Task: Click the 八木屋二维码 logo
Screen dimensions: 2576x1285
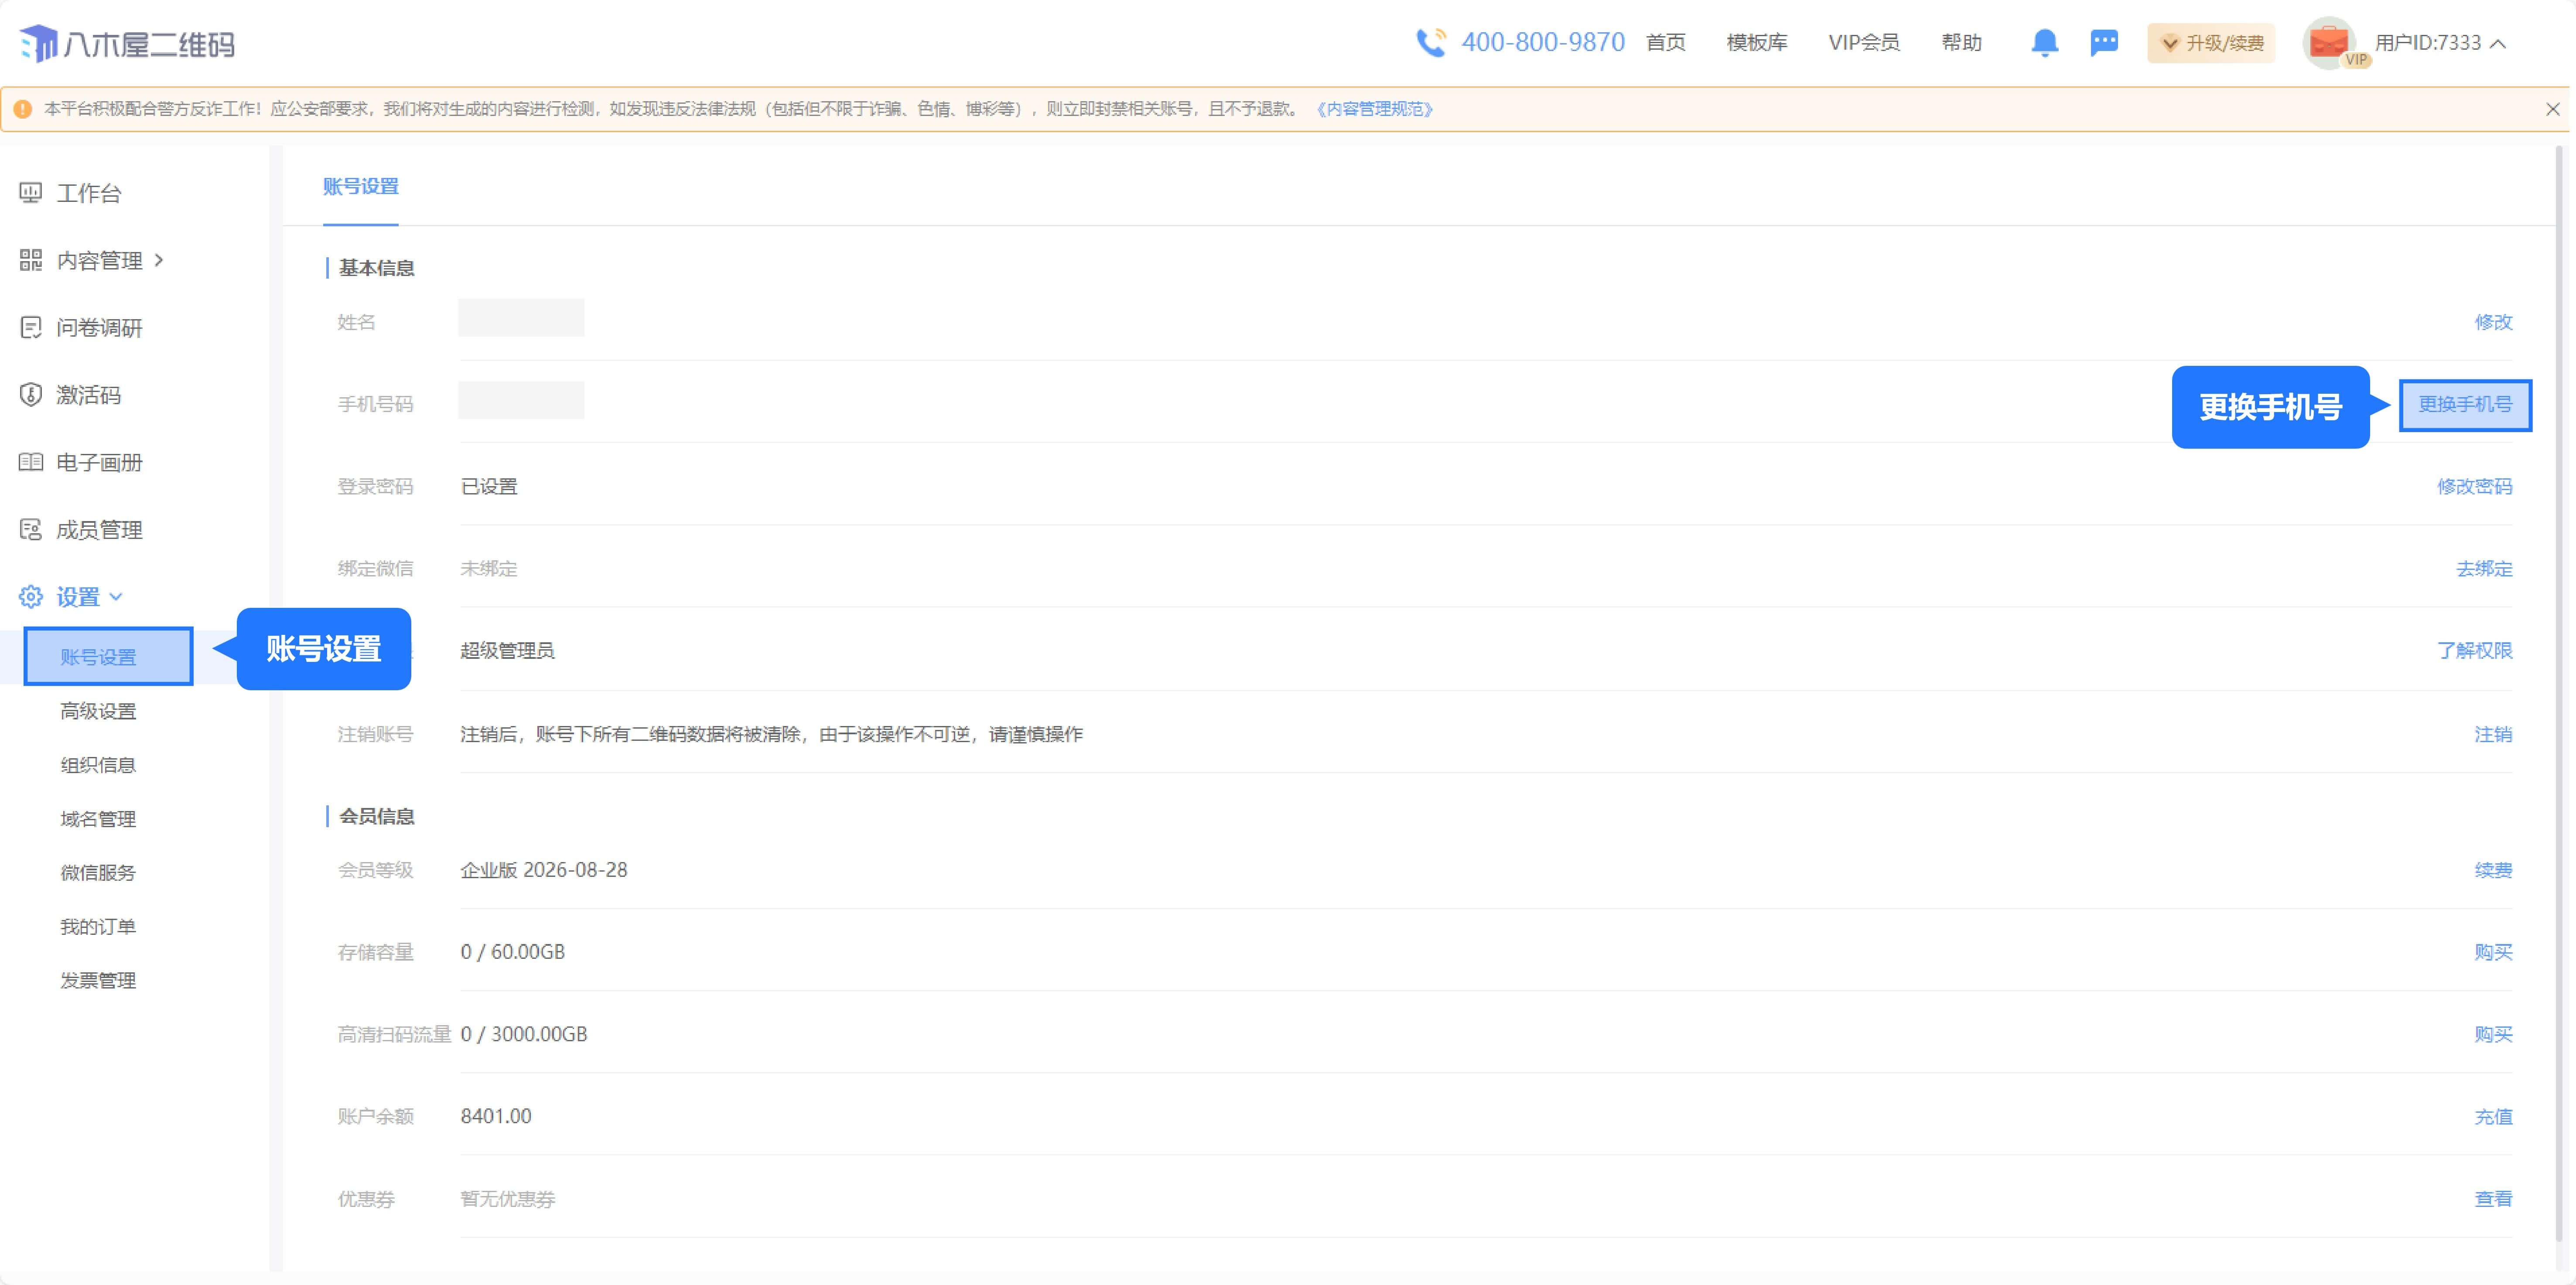Action: coord(127,44)
